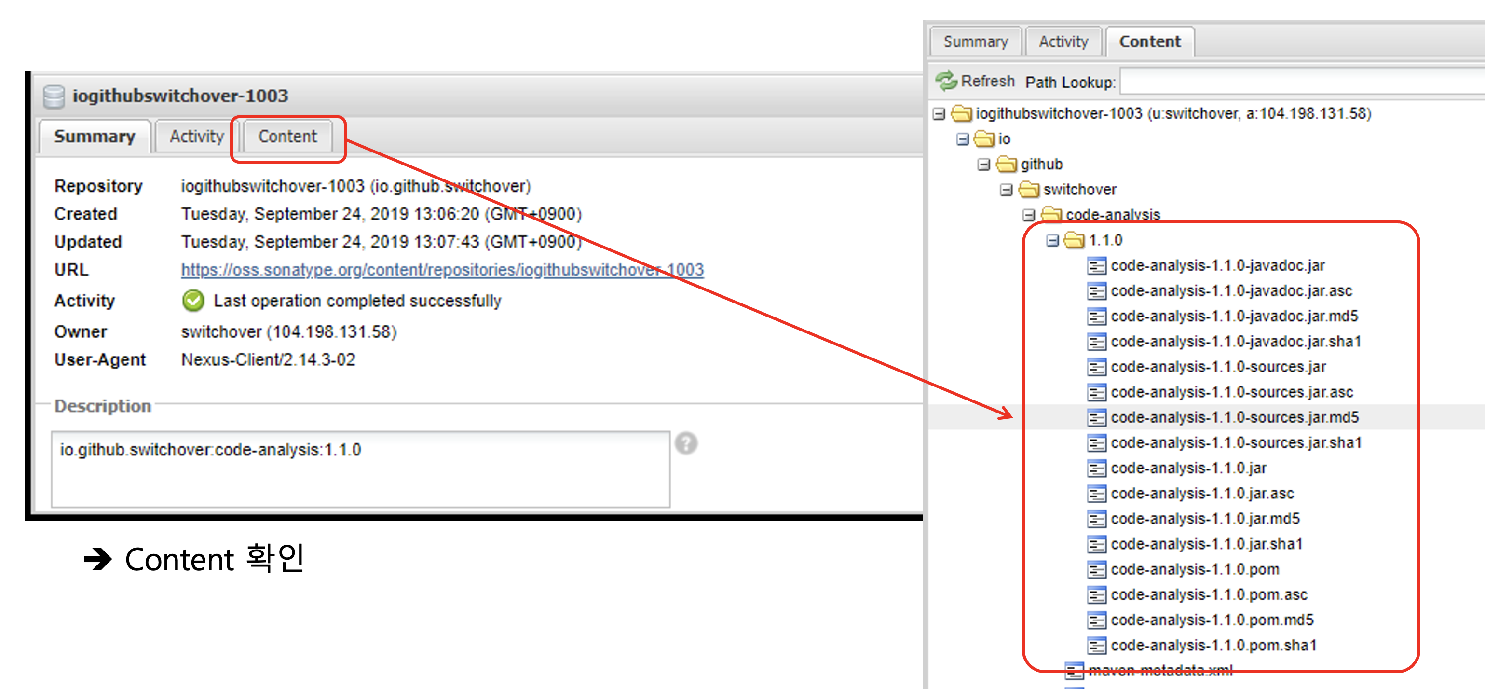
Task: Select code-analysis-1.1.0.jar.sha1 in tree
Action: click(1206, 544)
